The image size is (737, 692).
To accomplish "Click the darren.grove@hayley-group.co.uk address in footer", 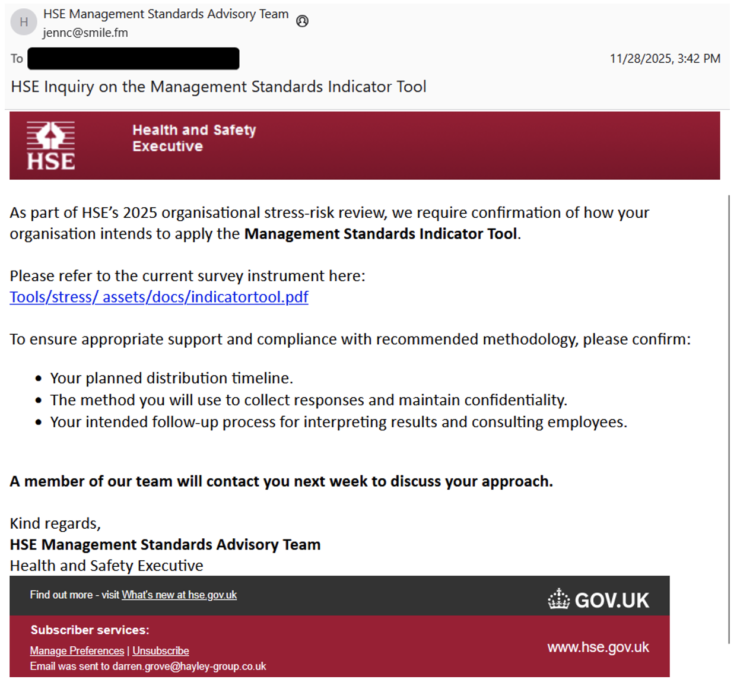I will pos(189,666).
